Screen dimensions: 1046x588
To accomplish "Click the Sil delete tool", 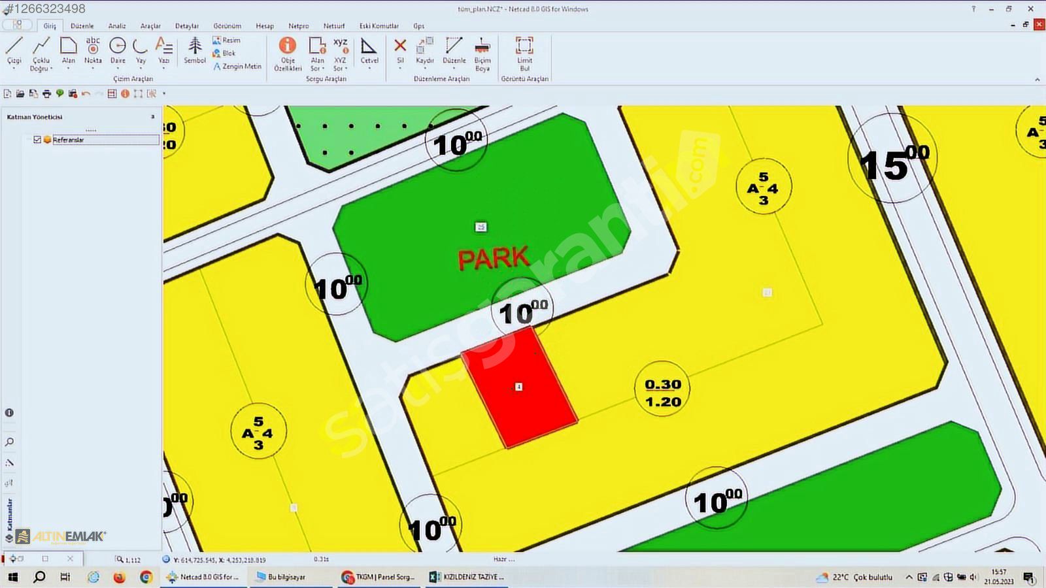I will (400, 51).
